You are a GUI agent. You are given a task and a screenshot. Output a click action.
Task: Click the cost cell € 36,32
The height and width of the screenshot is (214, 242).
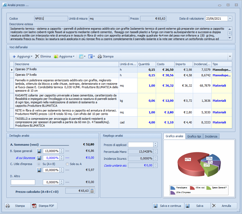point(165,86)
